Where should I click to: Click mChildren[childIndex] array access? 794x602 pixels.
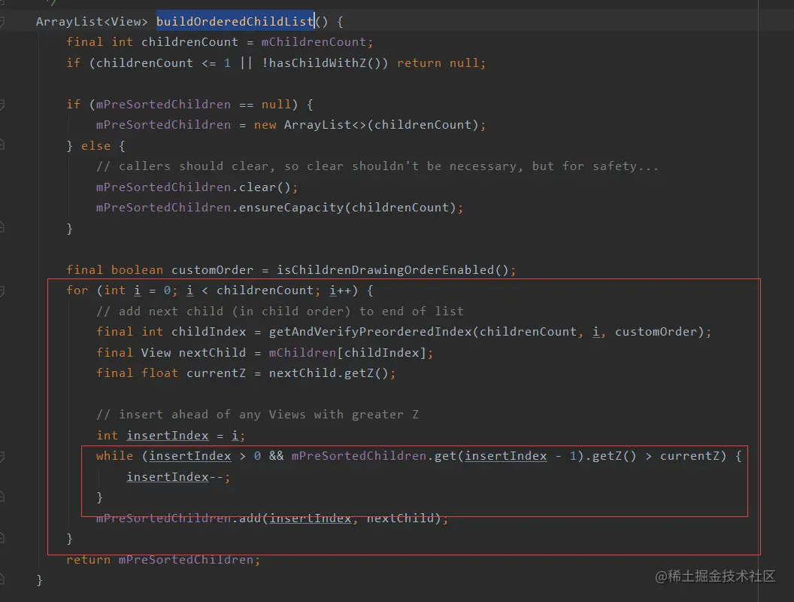pos(347,353)
